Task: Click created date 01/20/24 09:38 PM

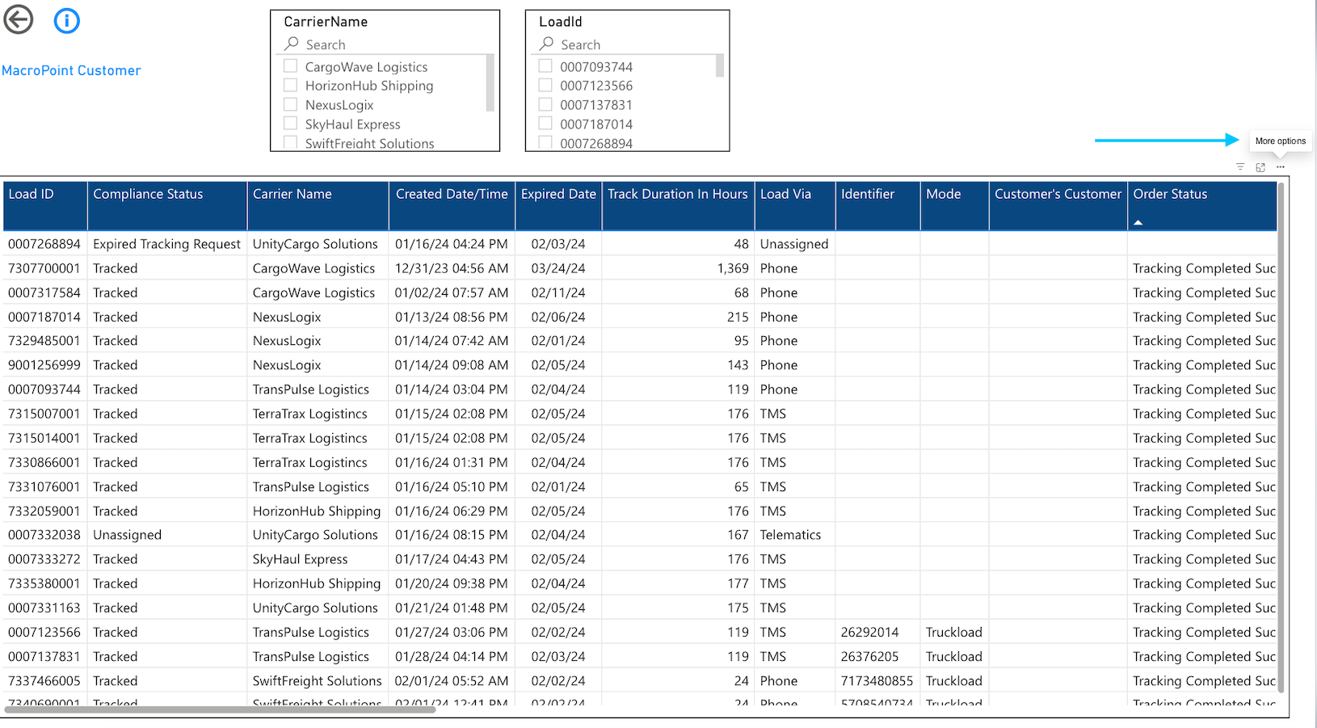Action: [452, 583]
